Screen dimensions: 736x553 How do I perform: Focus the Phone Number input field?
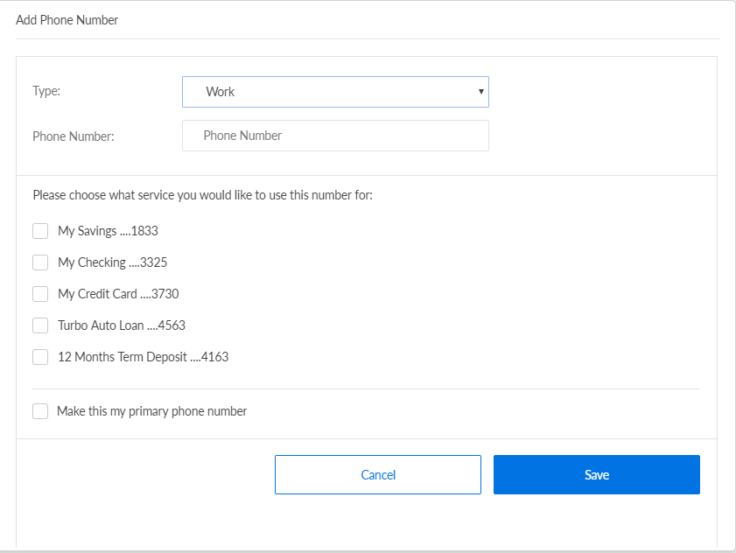(335, 136)
